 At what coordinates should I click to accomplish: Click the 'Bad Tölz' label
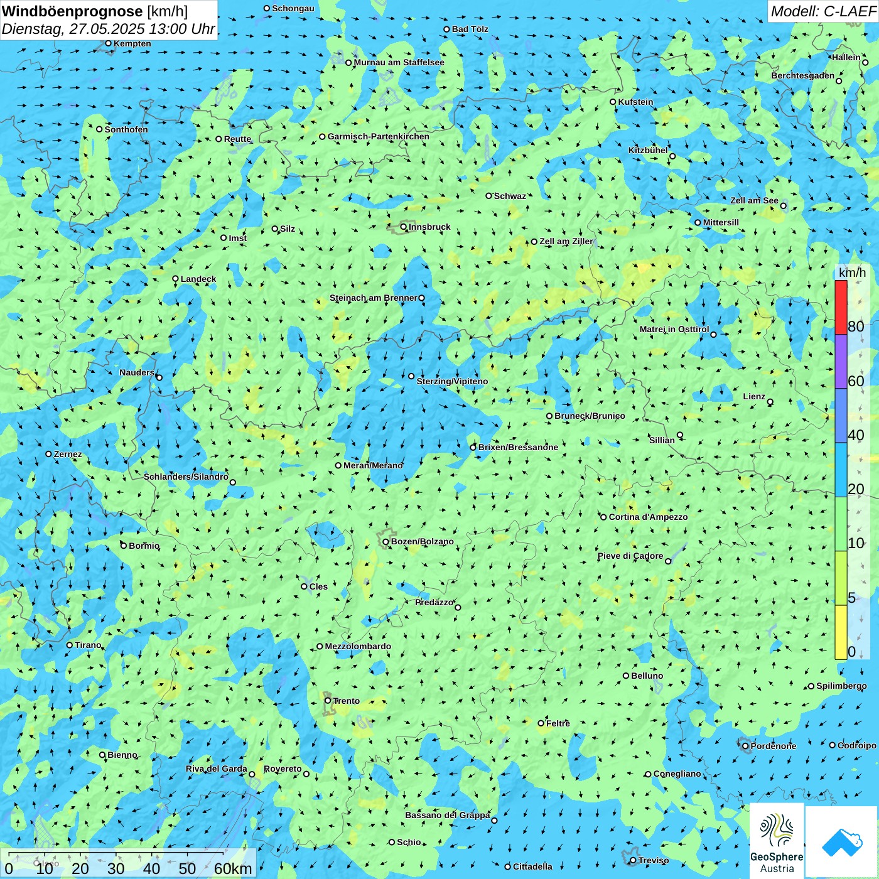[x=470, y=29]
